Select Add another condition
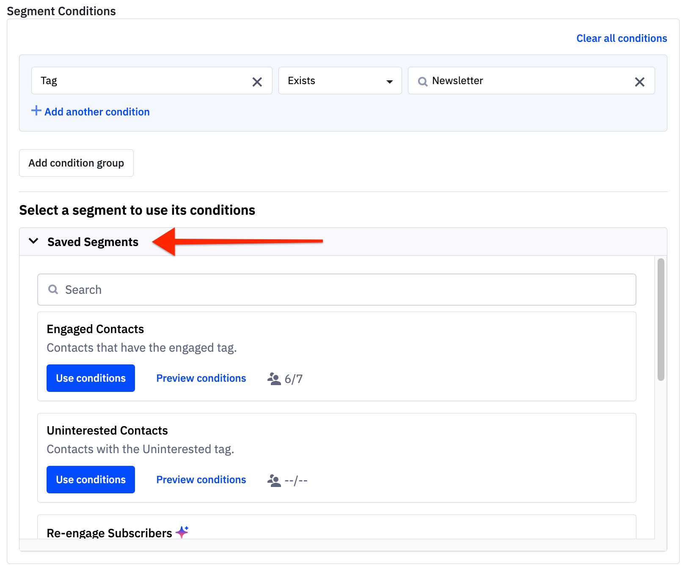Viewport: 683px width, 569px height. 96,111
